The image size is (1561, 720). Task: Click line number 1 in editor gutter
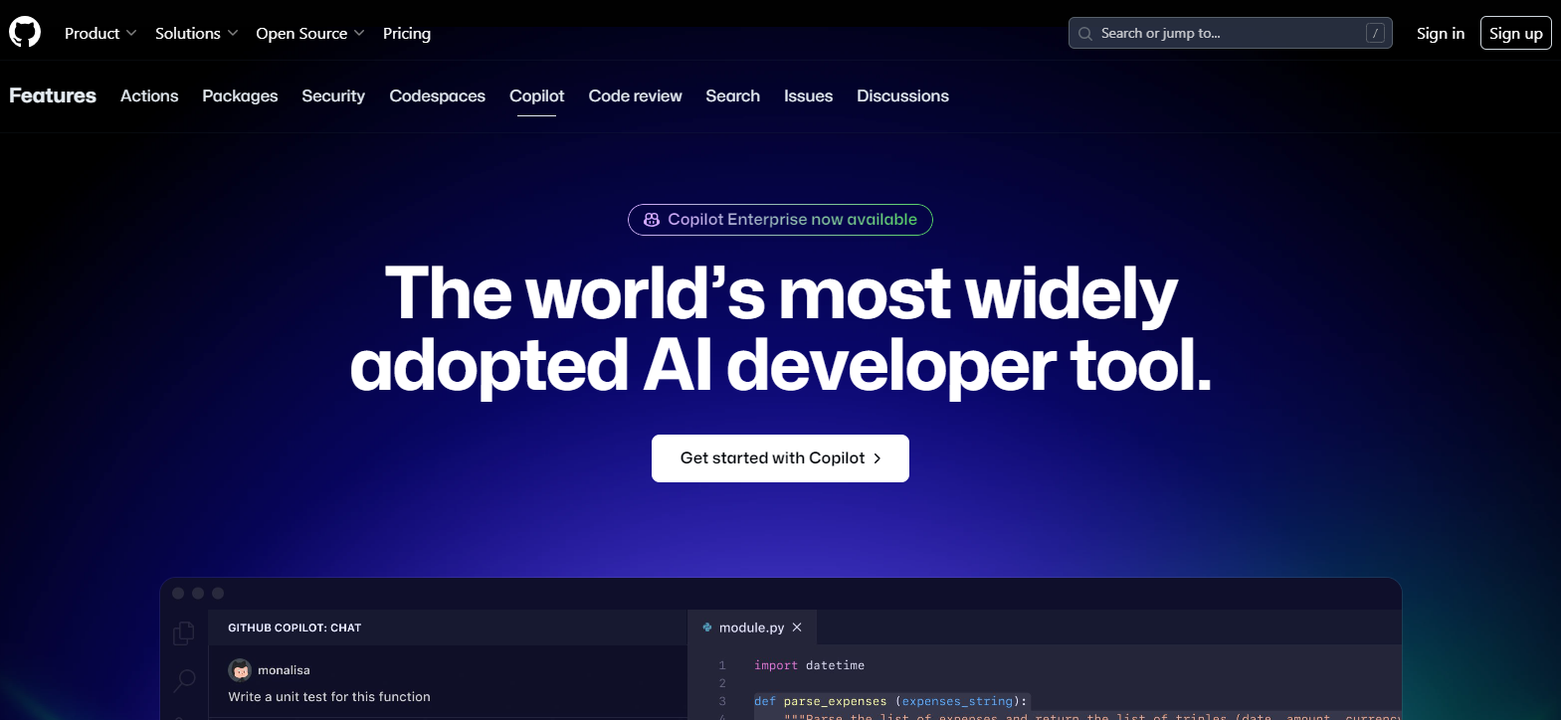tap(722, 665)
